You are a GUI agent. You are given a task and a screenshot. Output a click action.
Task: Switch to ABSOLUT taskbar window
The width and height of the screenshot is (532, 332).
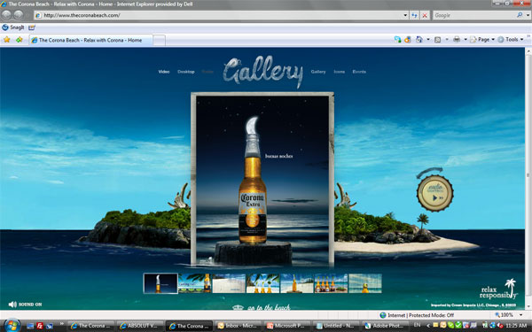point(140,326)
